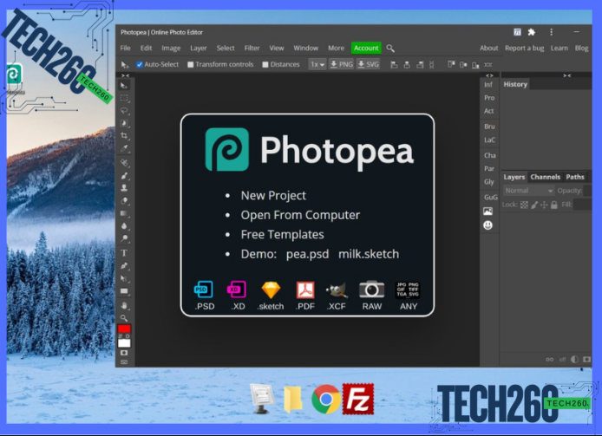The width and height of the screenshot is (602, 436).
Task: Select the Hand tool
Action: click(125, 305)
